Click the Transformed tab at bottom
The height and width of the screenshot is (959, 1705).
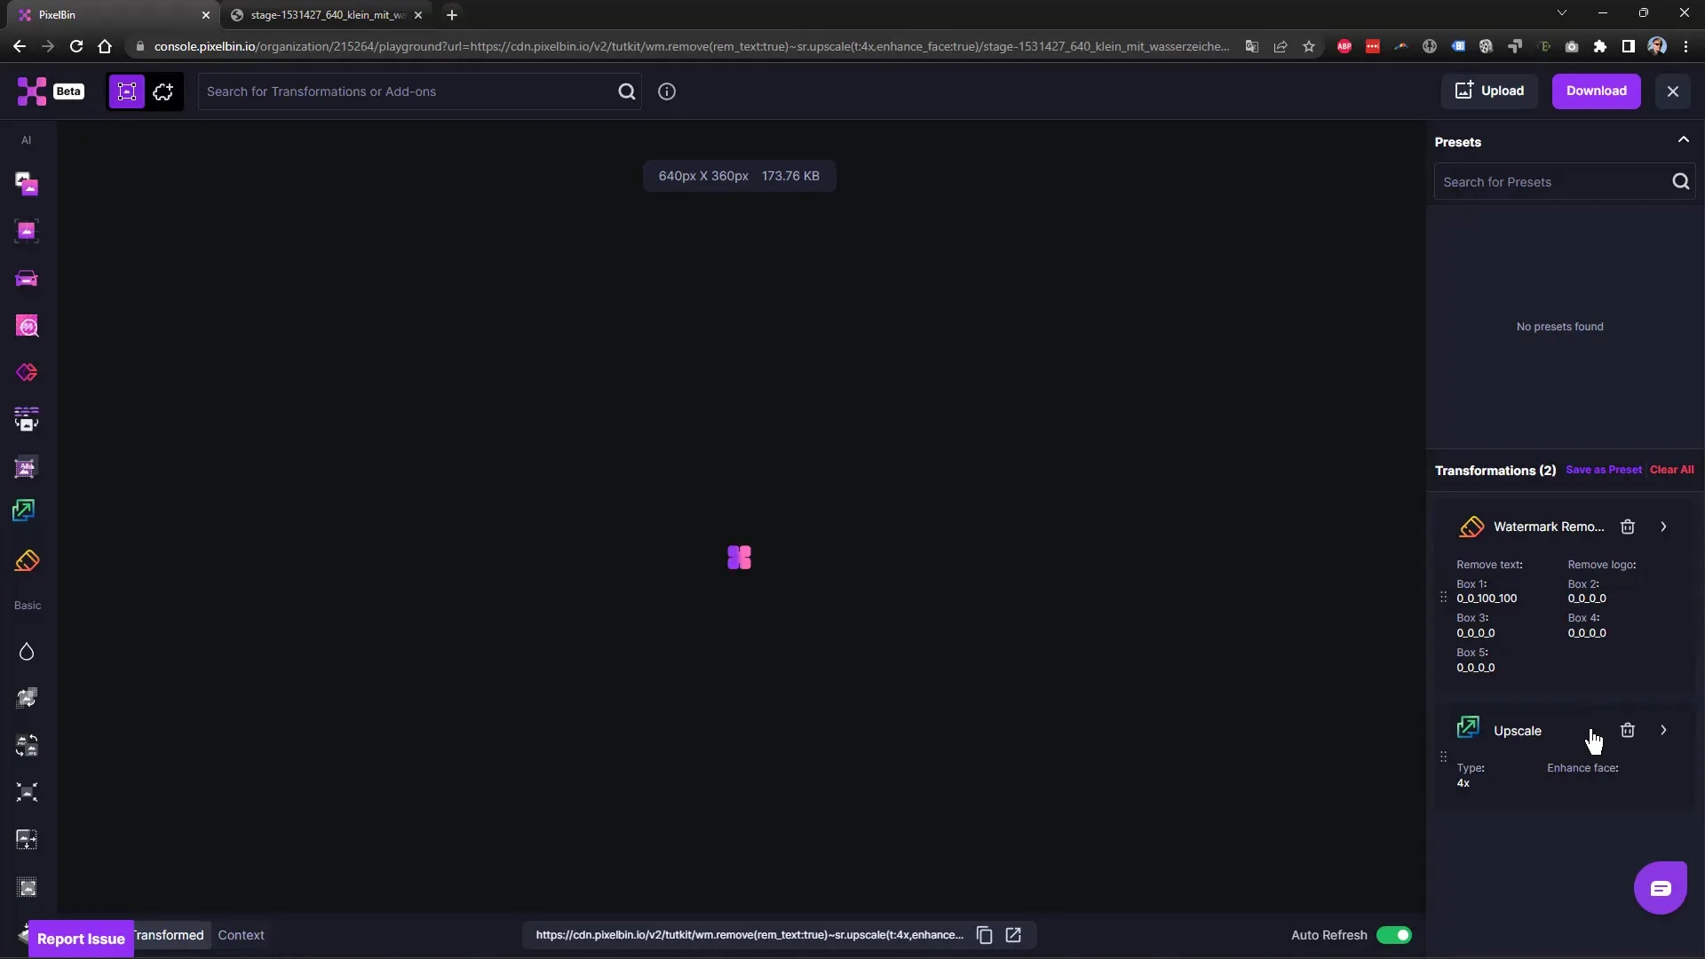165,934
